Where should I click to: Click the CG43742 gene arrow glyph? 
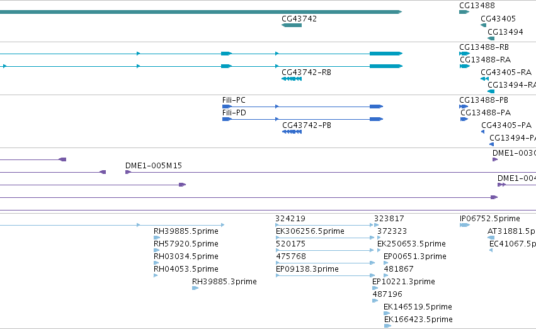(x=292, y=25)
